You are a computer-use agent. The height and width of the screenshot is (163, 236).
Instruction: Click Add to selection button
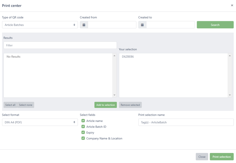coord(106,105)
